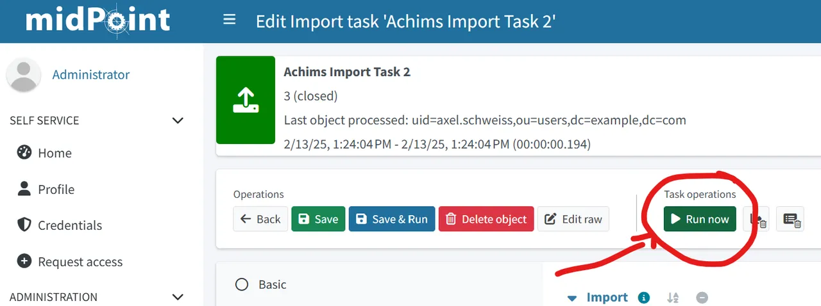
Task: Click the Run now button
Action: pyautogui.click(x=700, y=219)
